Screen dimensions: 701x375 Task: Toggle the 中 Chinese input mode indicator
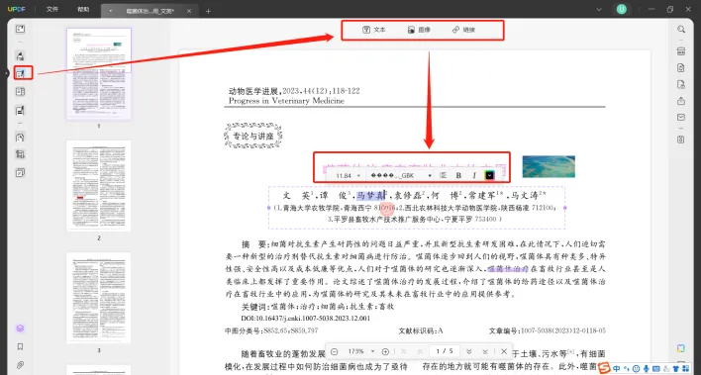coord(617,368)
